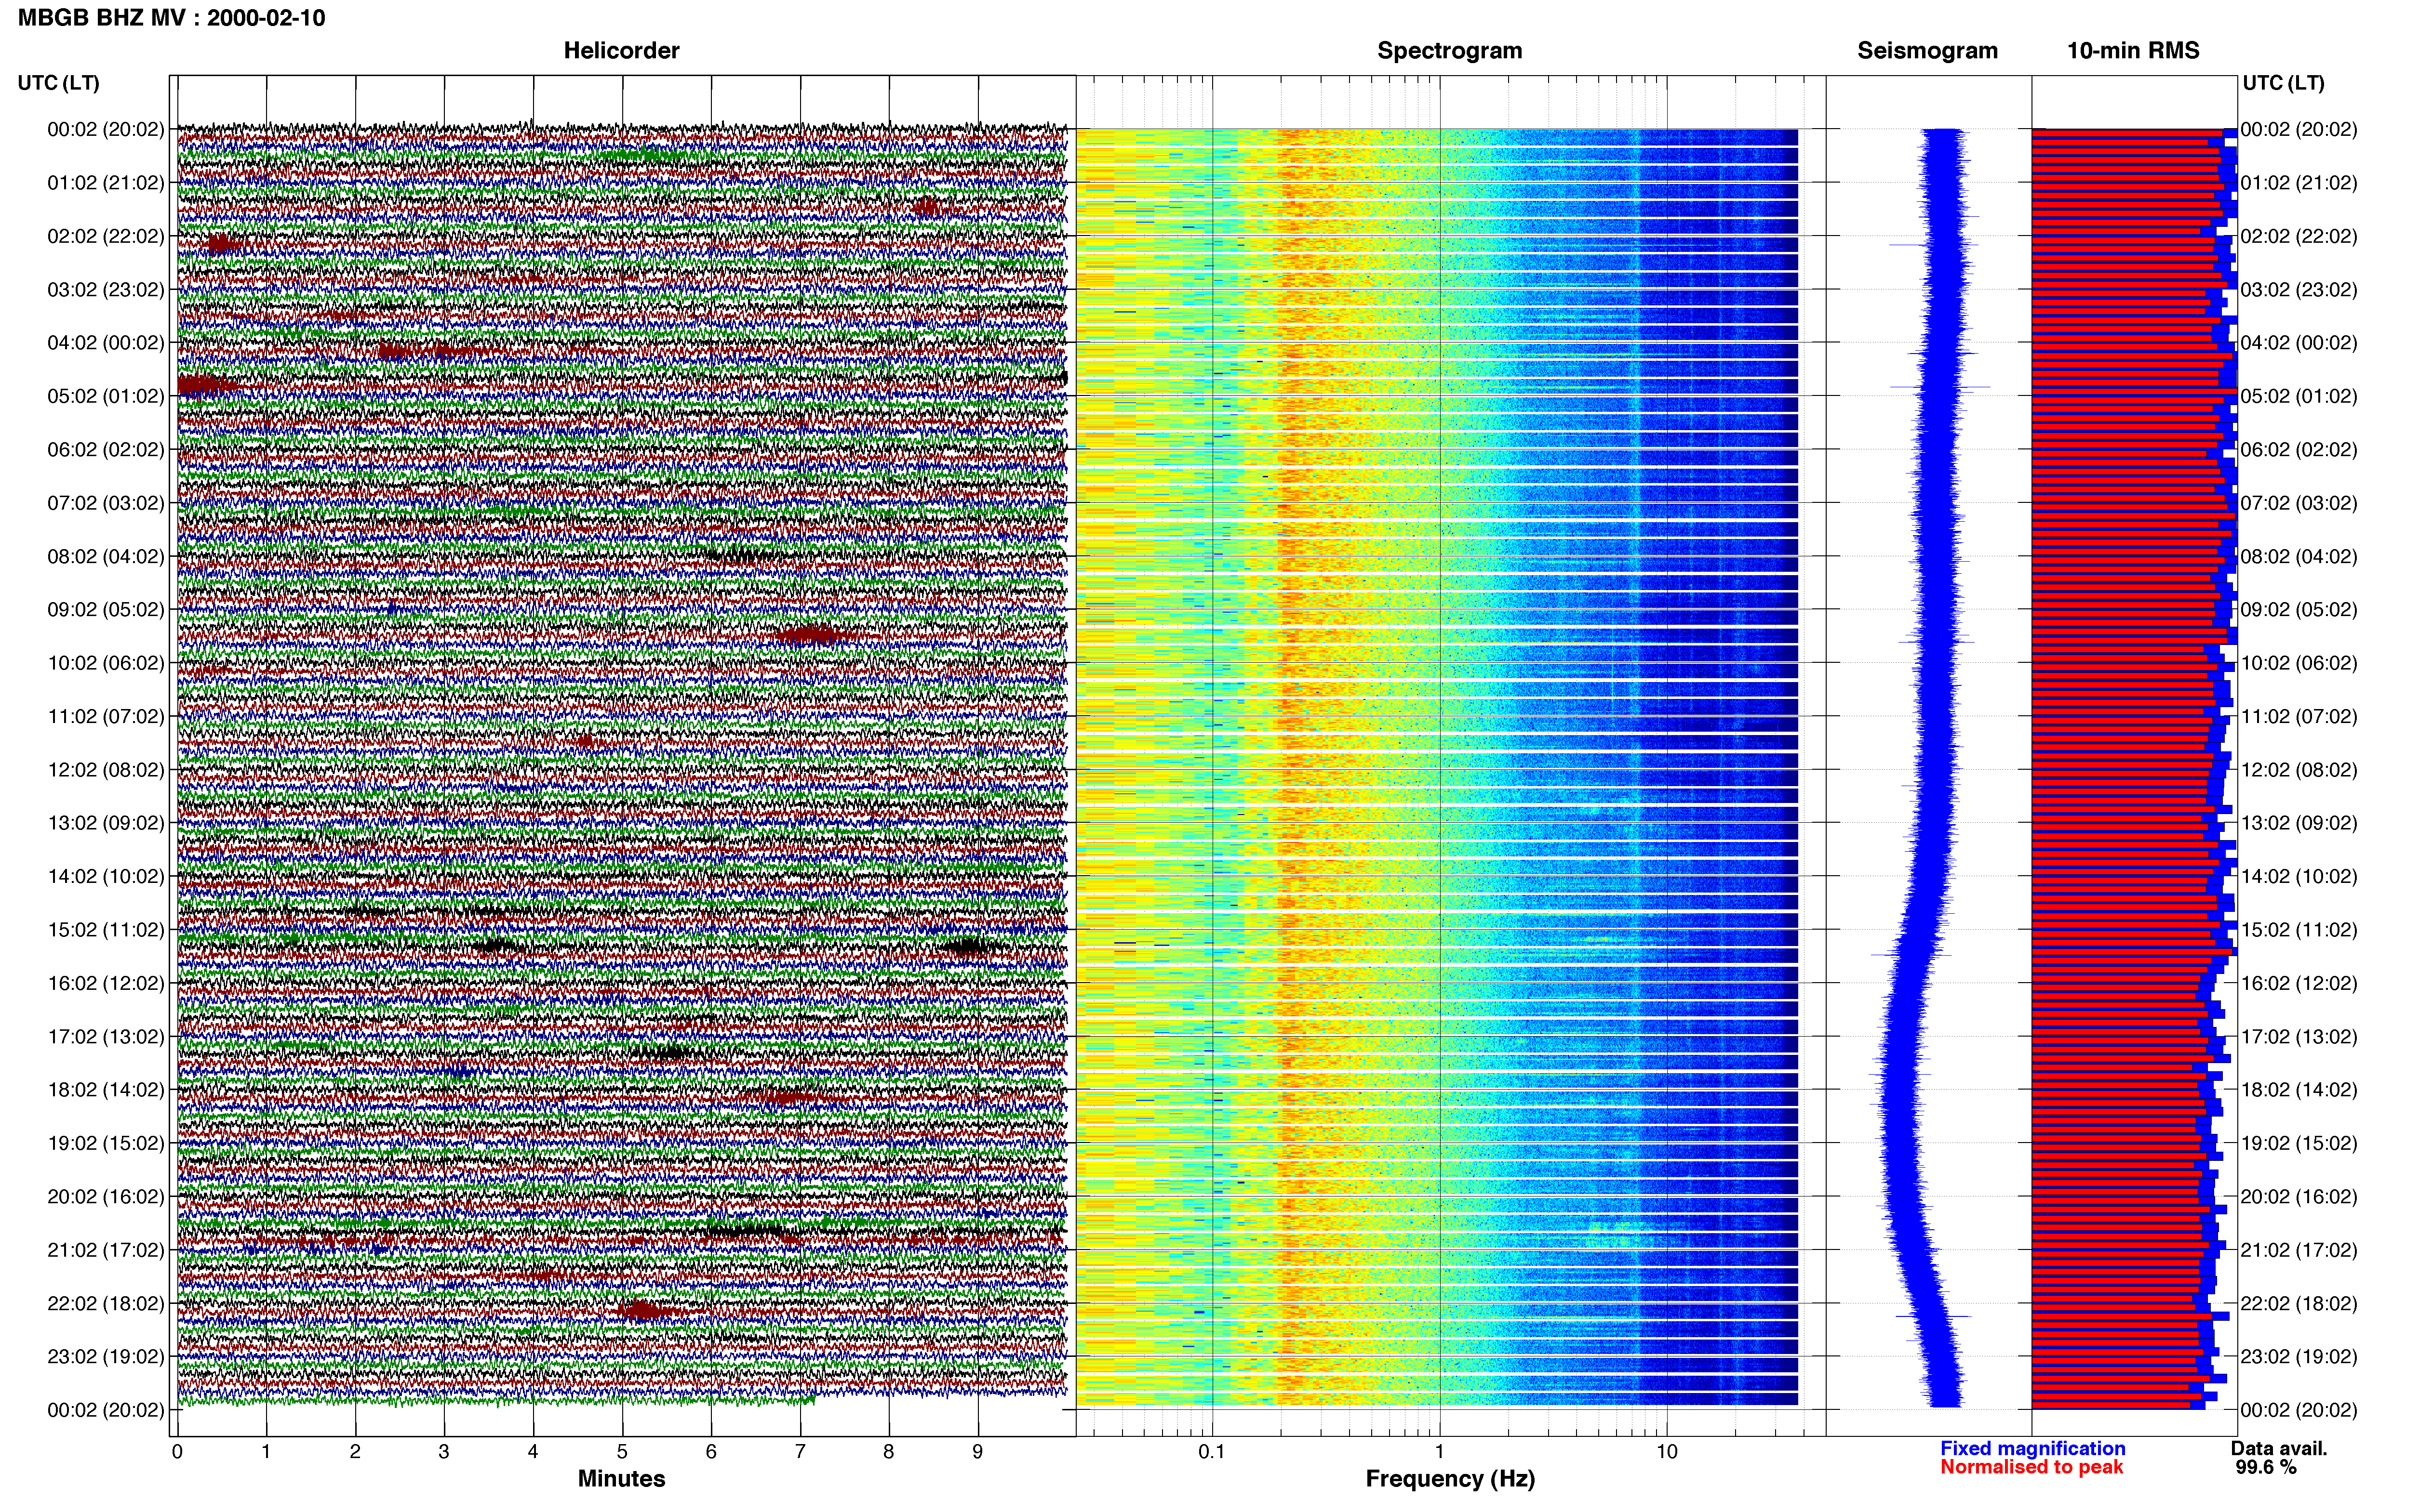Image resolution: width=2419 pixels, height=1512 pixels.
Task: Click left time label '07:02 (03:02)'
Action: (x=106, y=503)
